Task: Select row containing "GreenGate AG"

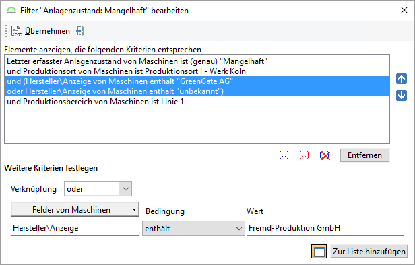Action: click(x=197, y=81)
